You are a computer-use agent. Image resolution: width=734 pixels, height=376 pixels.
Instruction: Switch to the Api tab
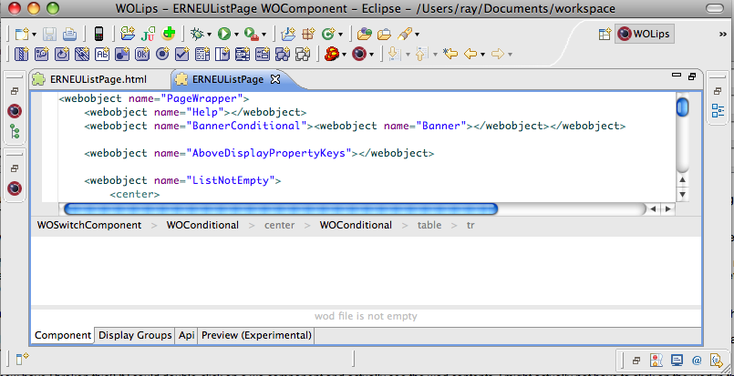click(x=186, y=335)
